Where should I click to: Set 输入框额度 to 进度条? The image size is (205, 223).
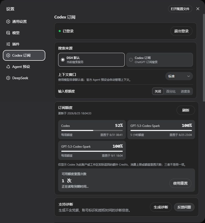coord(185,91)
